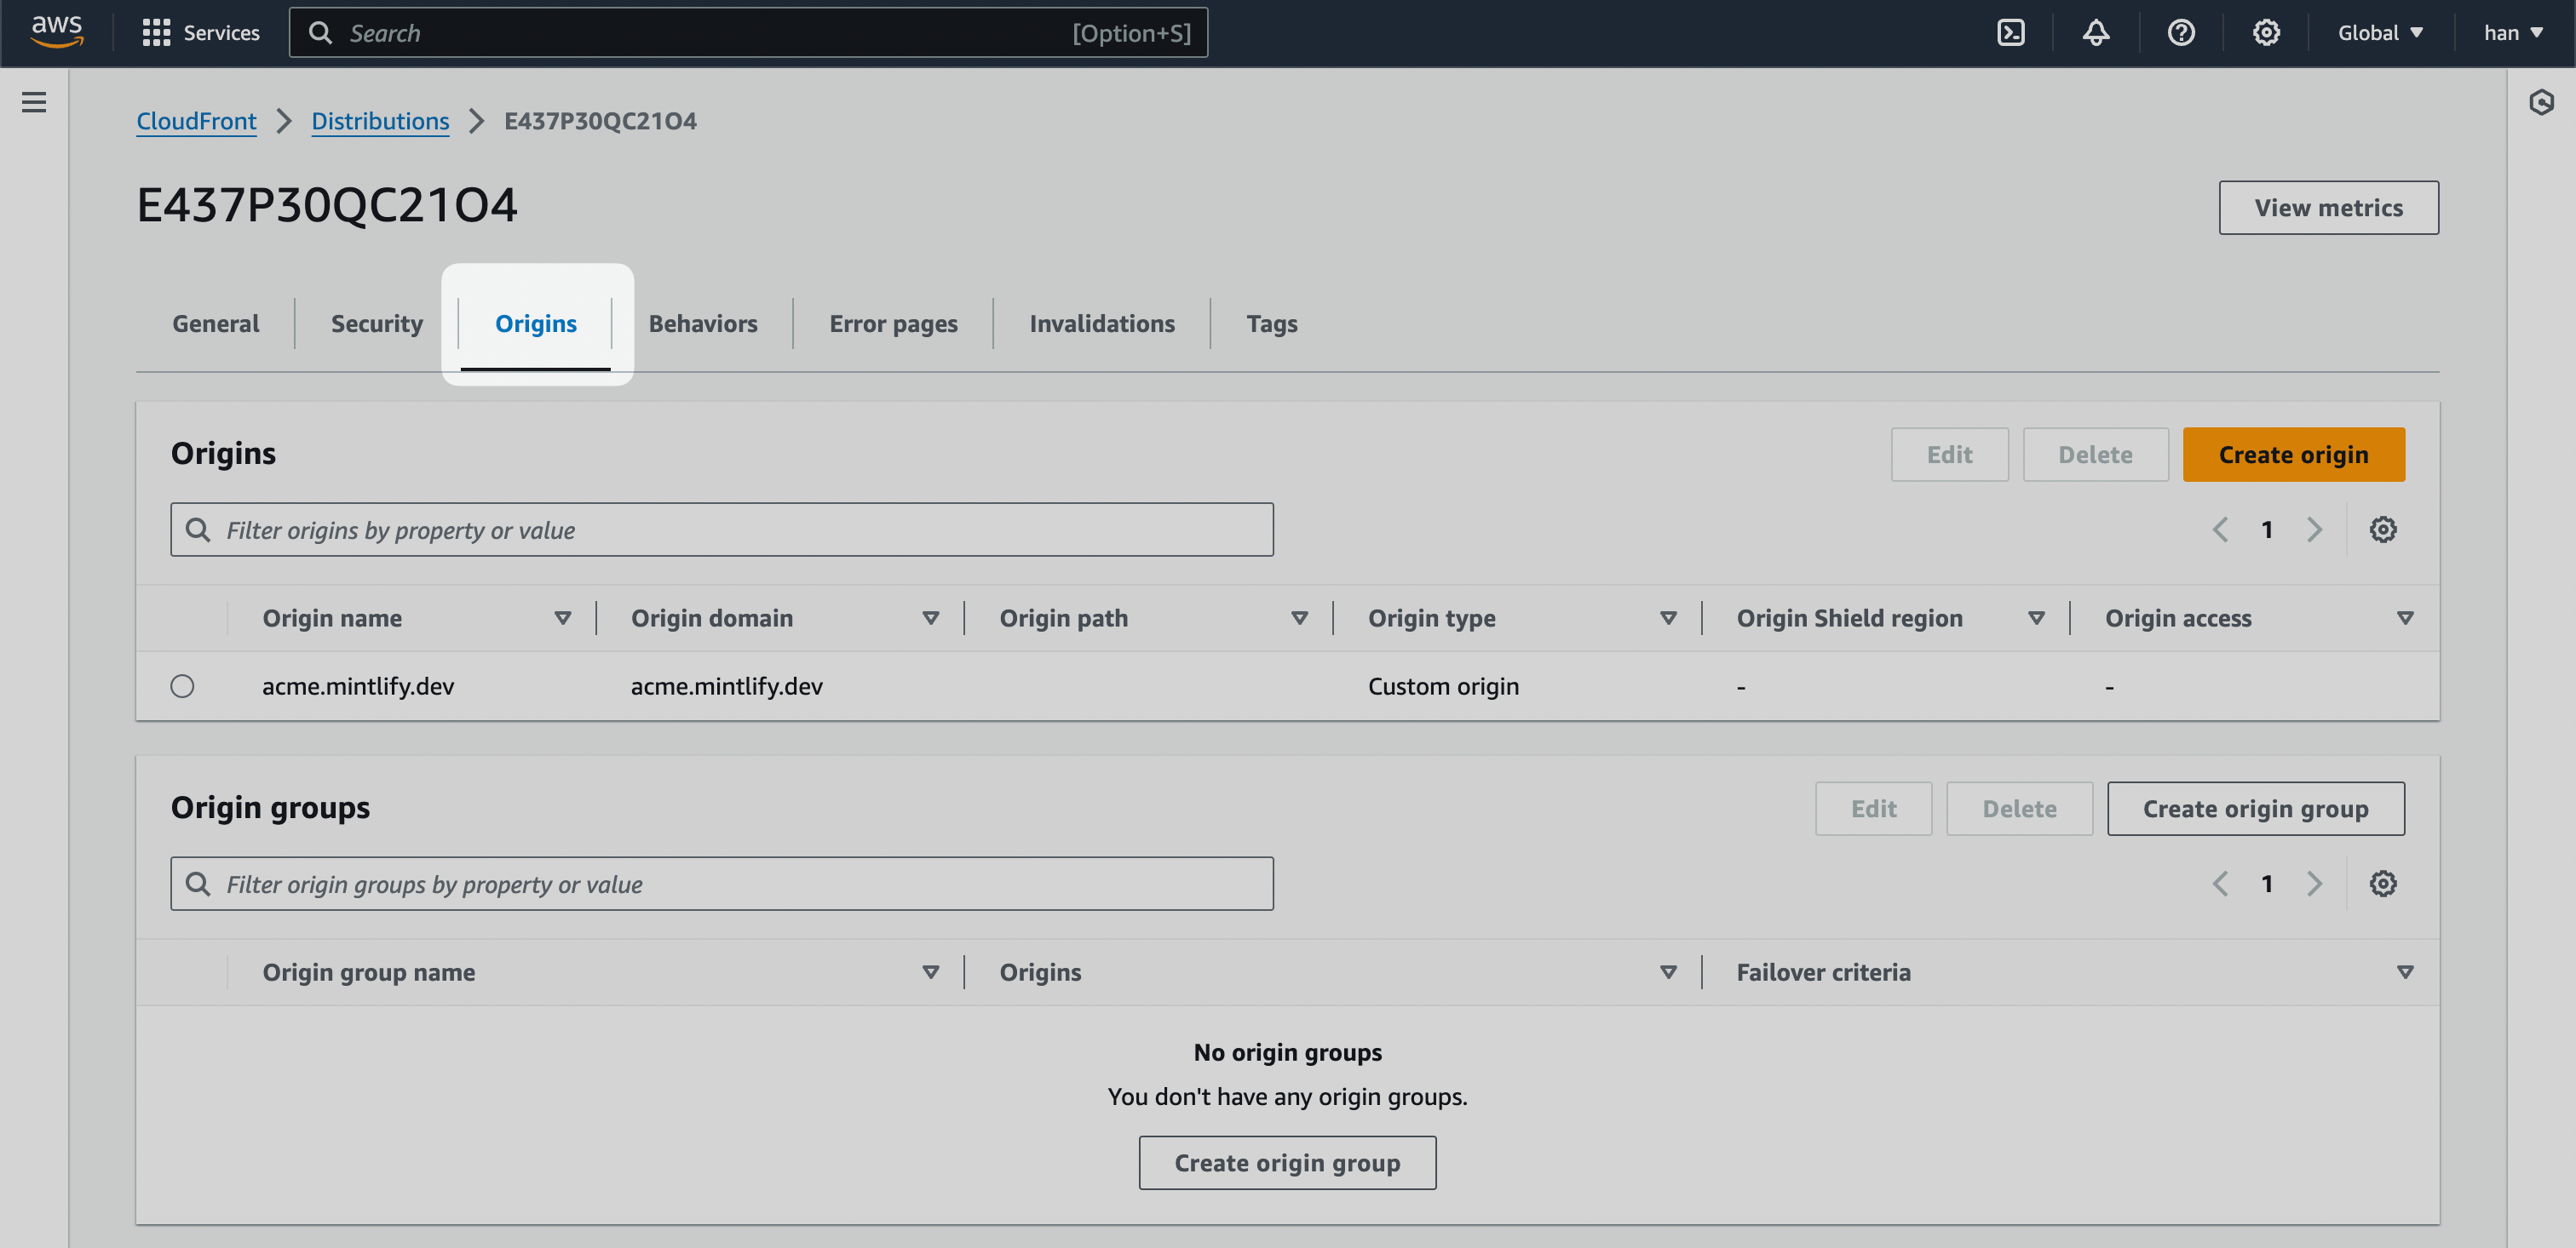Image resolution: width=2576 pixels, height=1248 pixels.
Task: Click the acme.mintlify.dev origin domain cell
Action: pyautogui.click(x=726, y=686)
